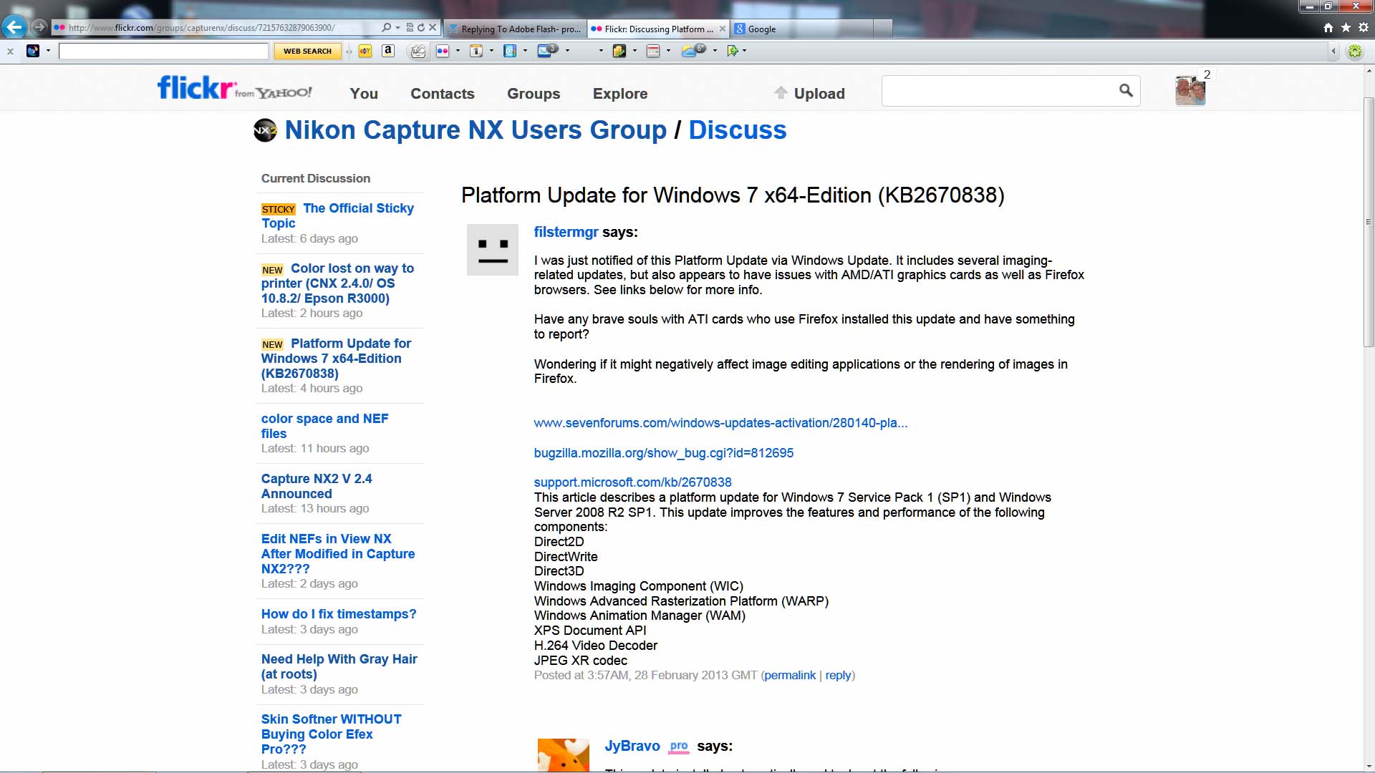This screenshot has height=773, width=1375.
Task: Click the Flickr search magnifier icon
Action: point(1126,91)
